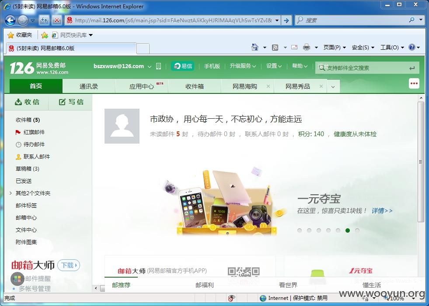Viewport: 429px width, 306px height.
Task: Close the 网易海购 tab
Action: coord(268,86)
